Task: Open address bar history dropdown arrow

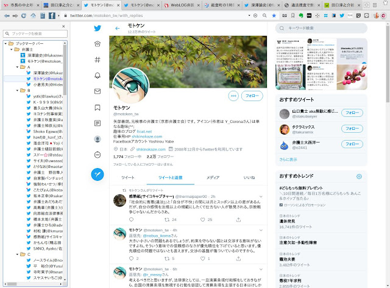Action: [x=249, y=15]
